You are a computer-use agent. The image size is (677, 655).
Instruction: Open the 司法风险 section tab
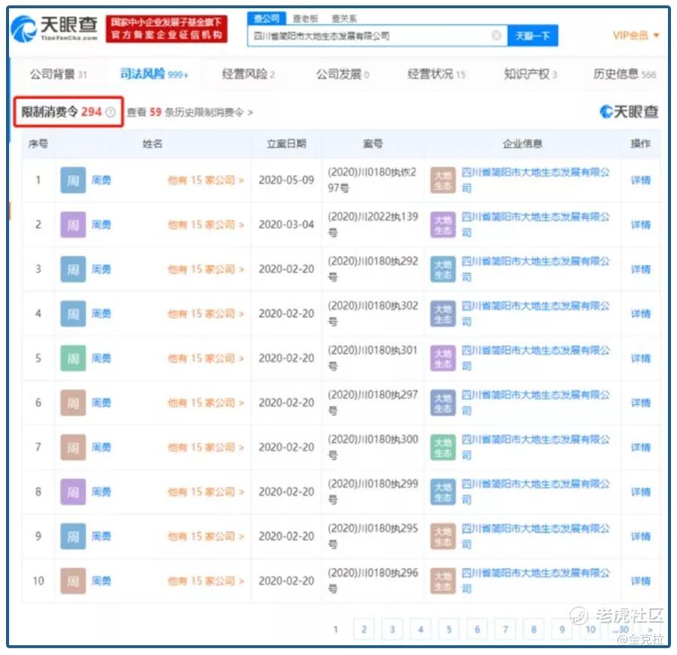(x=154, y=74)
